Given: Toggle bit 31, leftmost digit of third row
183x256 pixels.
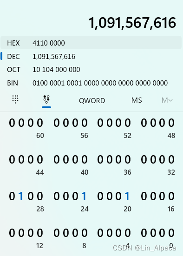Looking at the screenshot, I should (12, 196).
